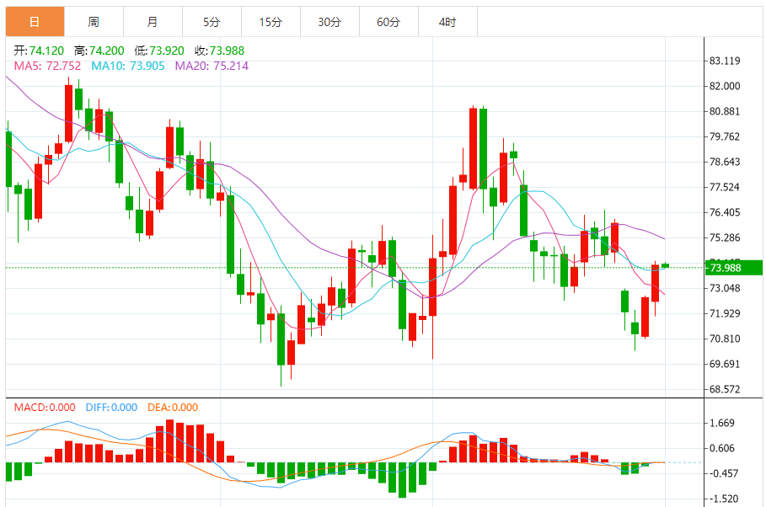Click the 83.119 price axis label
The image size is (766, 507).
point(725,61)
